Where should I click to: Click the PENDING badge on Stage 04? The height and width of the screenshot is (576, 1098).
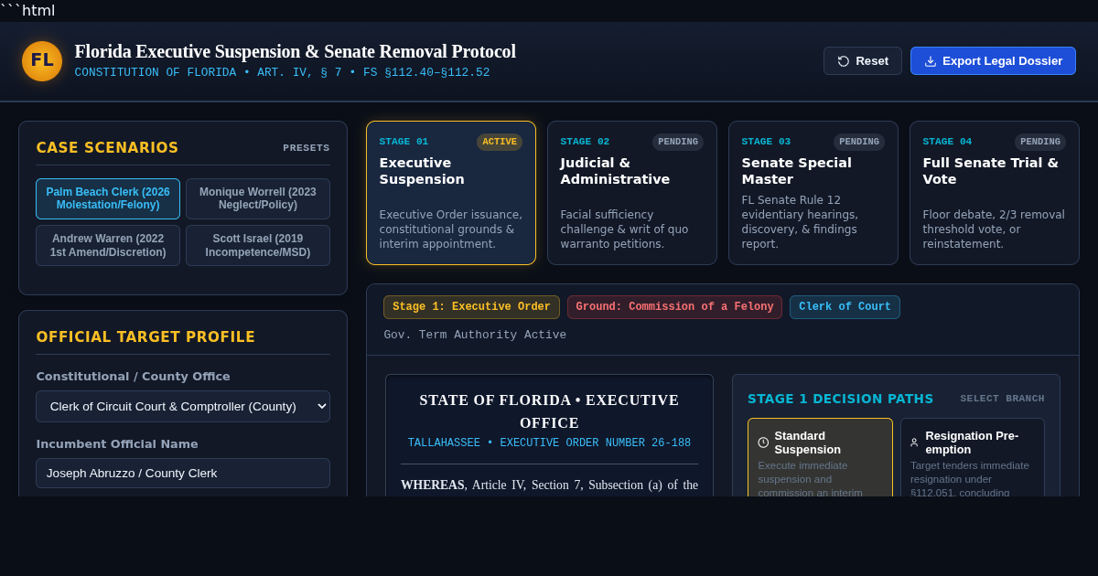coord(1040,142)
